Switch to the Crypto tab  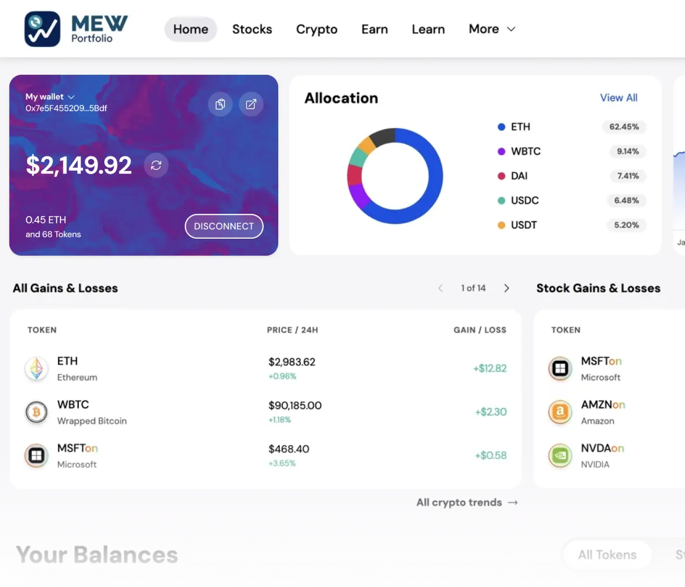[x=316, y=29]
